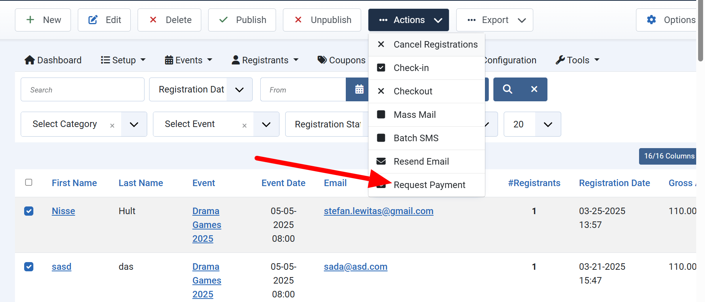The width and height of the screenshot is (705, 302).
Task: Click the Mass Mail square icon
Action: [381, 114]
